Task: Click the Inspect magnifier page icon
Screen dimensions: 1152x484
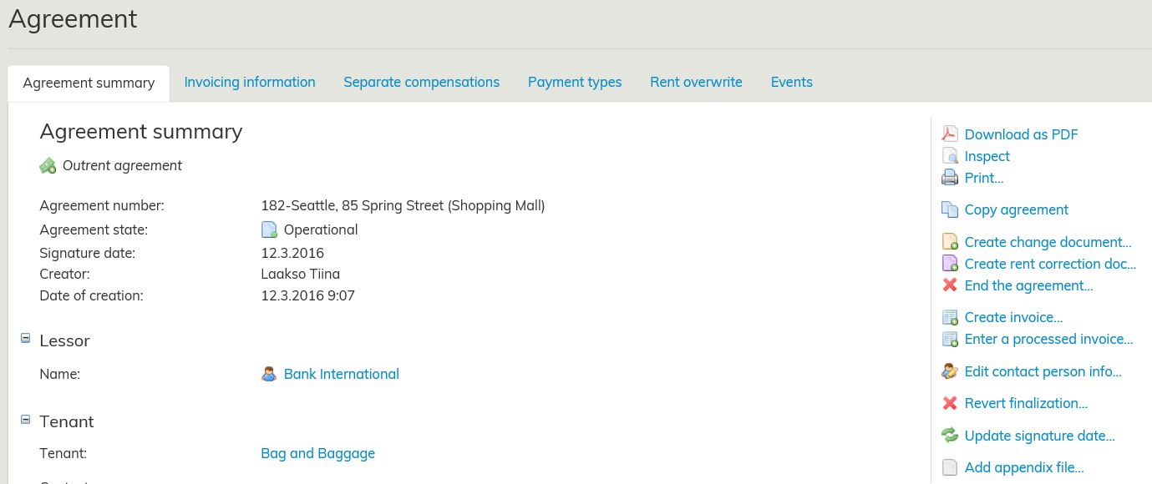Action: tap(950, 156)
